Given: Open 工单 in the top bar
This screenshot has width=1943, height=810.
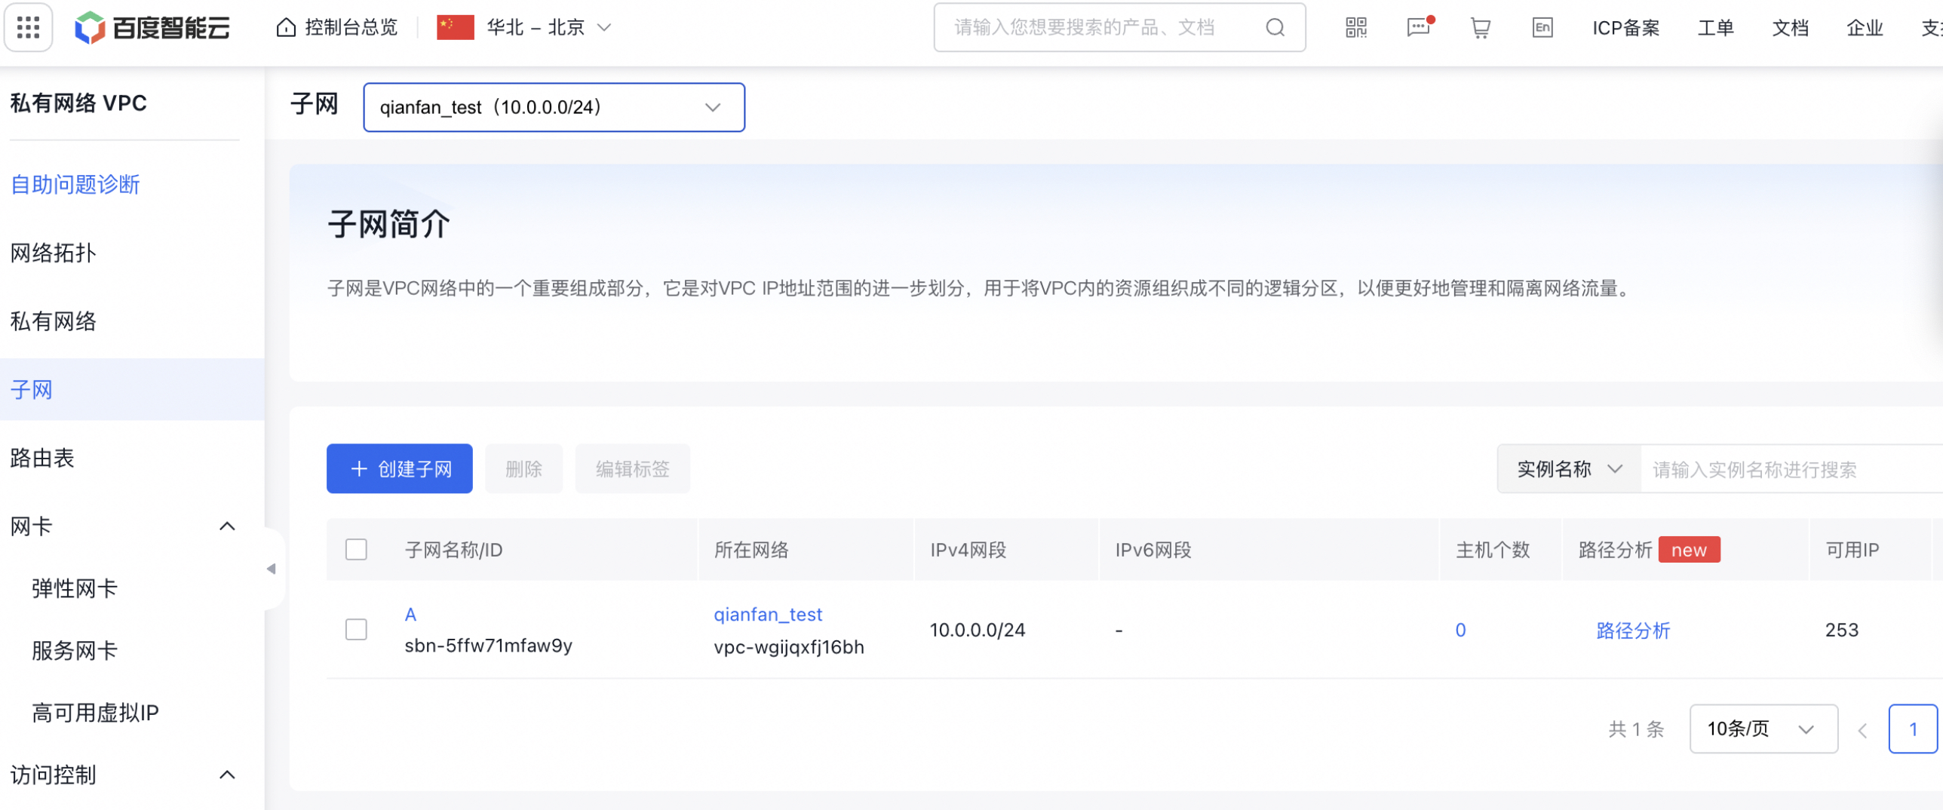Looking at the screenshot, I should [1715, 28].
